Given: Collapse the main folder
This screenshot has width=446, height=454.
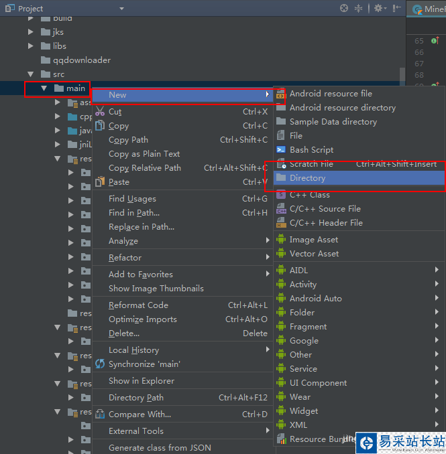Looking at the screenshot, I should [x=44, y=88].
